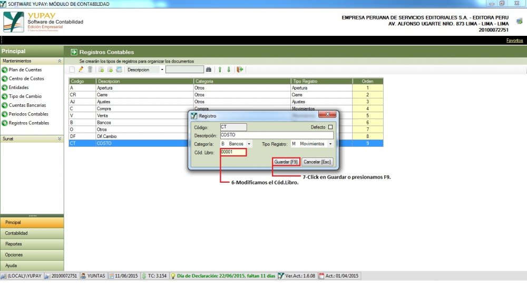Click the New record toolbar icon
This screenshot has height=296, width=527.
point(72,70)
